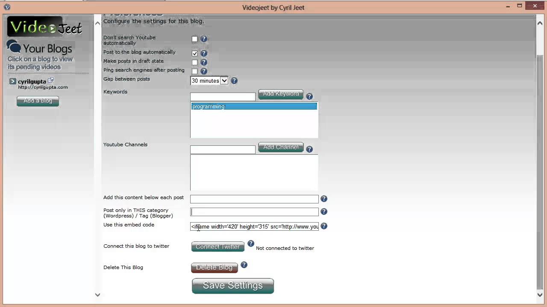Open help for Ping search engines option
Screen dimensions: 547x307
coord(204,71)
